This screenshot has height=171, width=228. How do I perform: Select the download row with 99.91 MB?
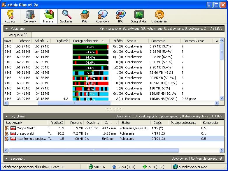(112, 73)
